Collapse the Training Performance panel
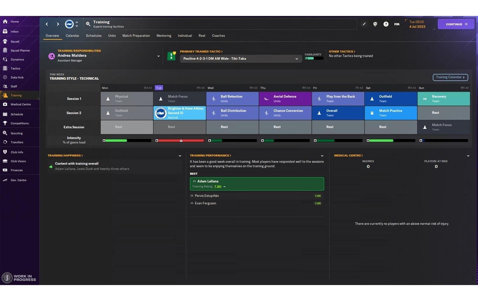The height and width of the screenshot is (301, 478). tap(322, 156)
